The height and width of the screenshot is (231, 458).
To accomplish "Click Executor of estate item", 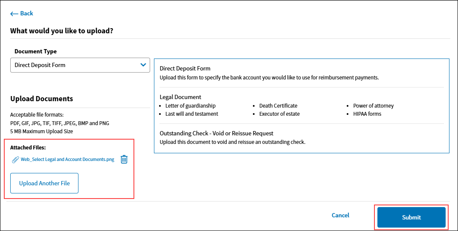I will click(x=279, y=114).
